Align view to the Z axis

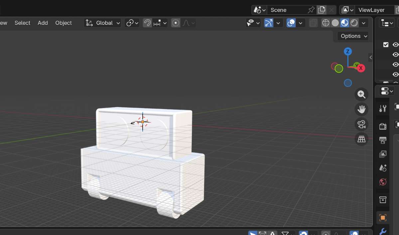click(x=348, y=51)
